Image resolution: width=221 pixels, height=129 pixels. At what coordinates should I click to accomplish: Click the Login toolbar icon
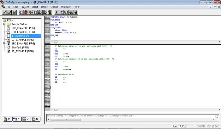point(40,13)
